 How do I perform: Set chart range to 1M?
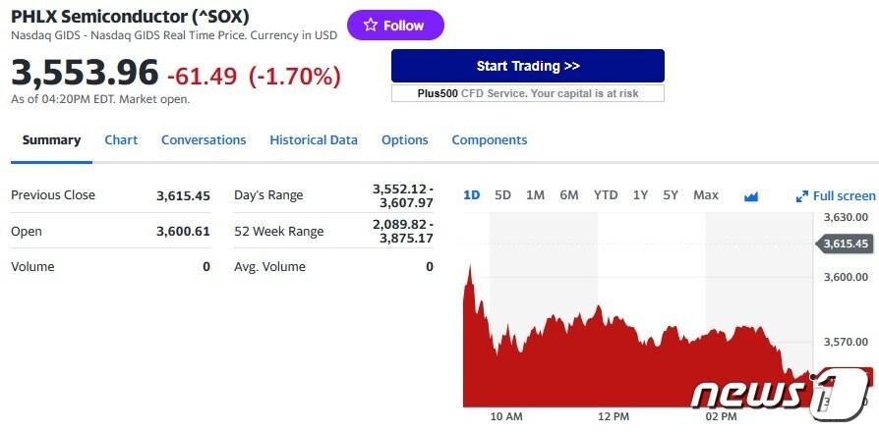[535, 194]
